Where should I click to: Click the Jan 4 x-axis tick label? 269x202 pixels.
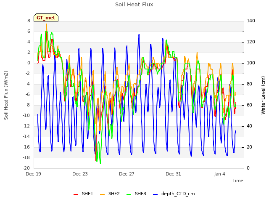219,174
